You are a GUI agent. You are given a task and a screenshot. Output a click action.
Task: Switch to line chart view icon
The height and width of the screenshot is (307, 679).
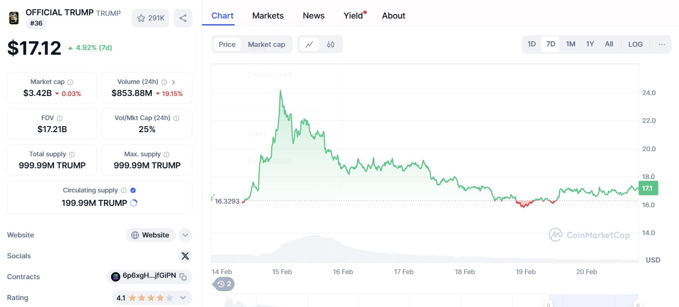[x=309, y=45]
